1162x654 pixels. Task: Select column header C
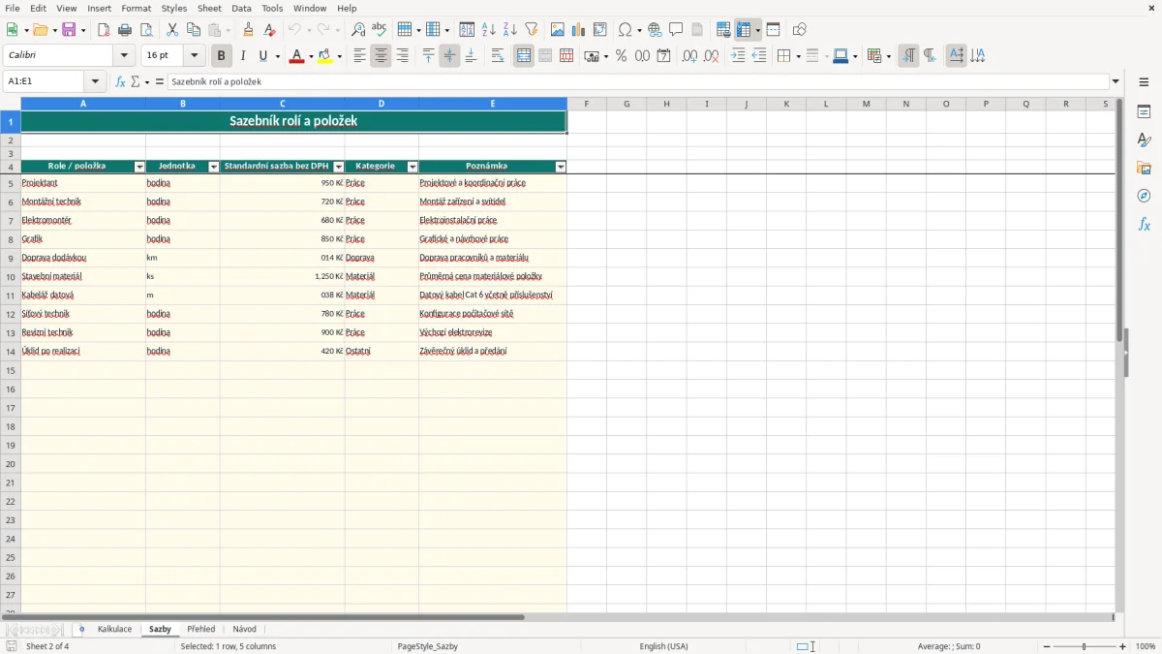[282, 104]
